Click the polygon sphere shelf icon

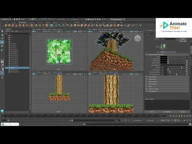[x=6, y=25]
